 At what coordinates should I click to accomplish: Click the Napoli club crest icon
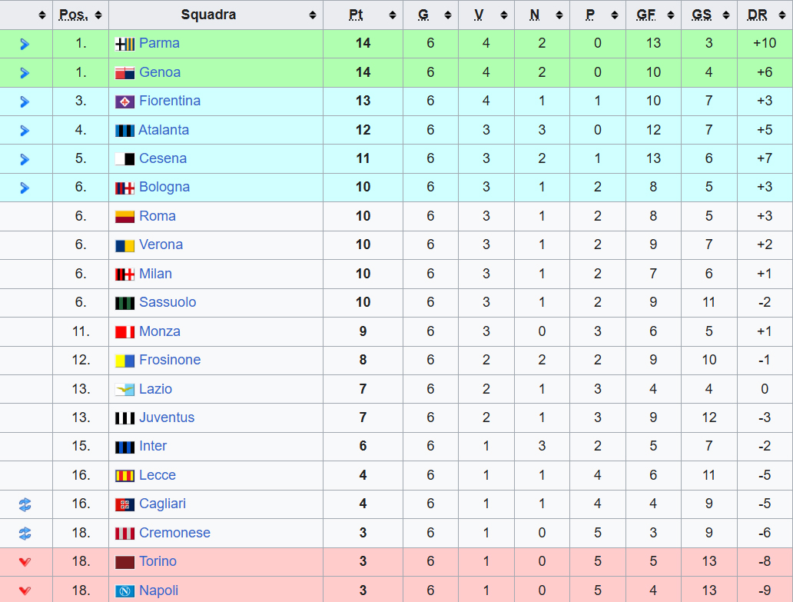(x=125, y=591)
